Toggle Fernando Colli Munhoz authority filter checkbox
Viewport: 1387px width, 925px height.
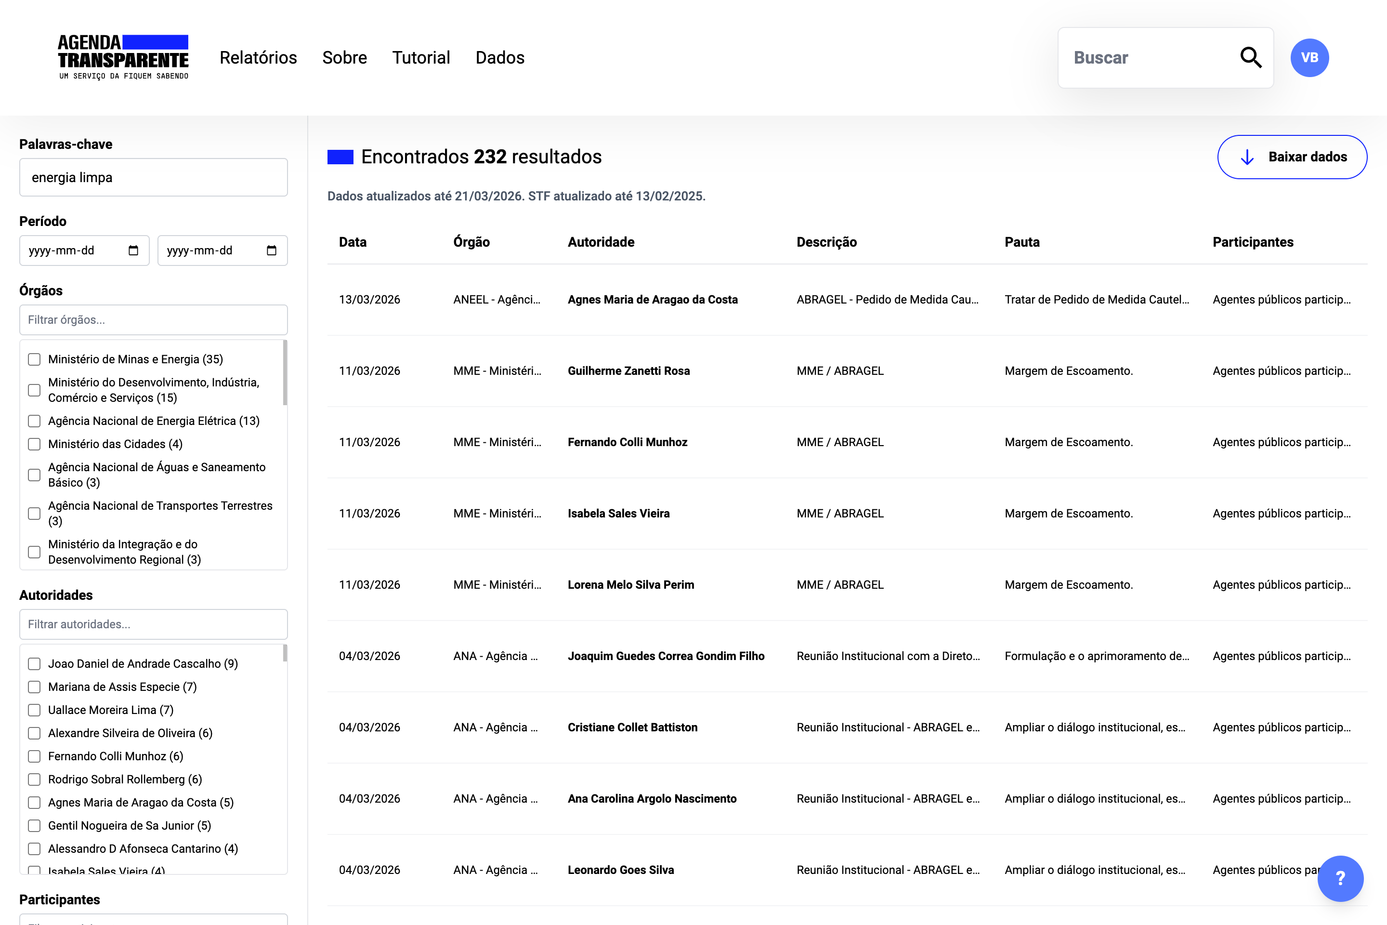34,756
